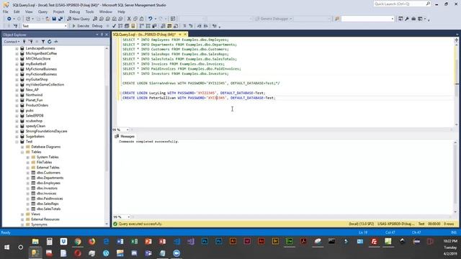Expand the Northwind database node
Viewport: 461px width, 259px height.
coord(17,95)
